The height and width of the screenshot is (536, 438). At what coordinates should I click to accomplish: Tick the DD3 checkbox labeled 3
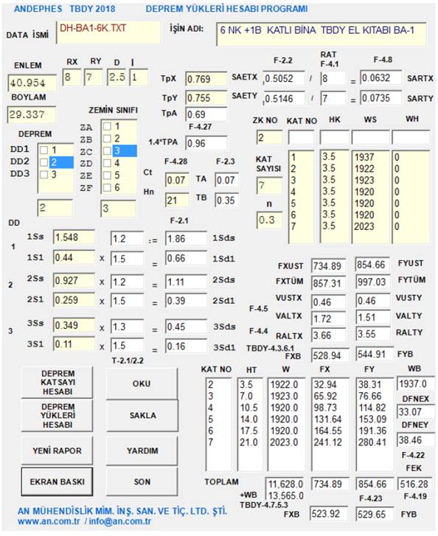click(44, 175)
